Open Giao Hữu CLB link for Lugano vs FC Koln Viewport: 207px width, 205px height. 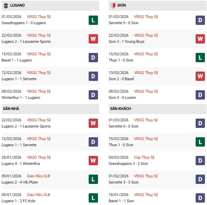(x=38, y=195)
